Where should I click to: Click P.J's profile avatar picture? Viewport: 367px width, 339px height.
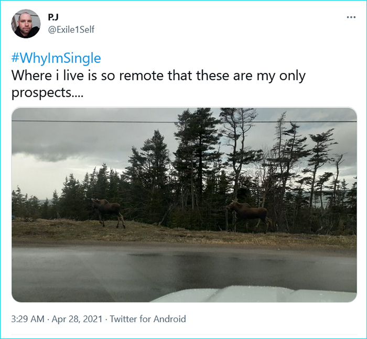click(26, 24)
